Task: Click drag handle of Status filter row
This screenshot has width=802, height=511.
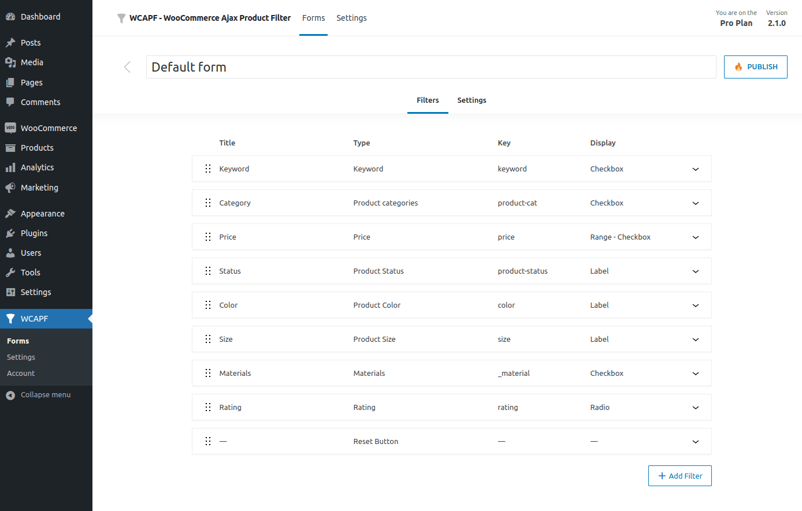Action: tap(208, 271)
